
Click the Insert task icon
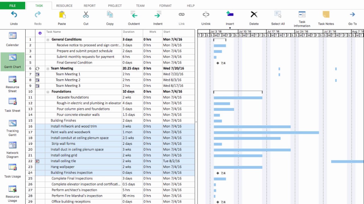(230, 14)
